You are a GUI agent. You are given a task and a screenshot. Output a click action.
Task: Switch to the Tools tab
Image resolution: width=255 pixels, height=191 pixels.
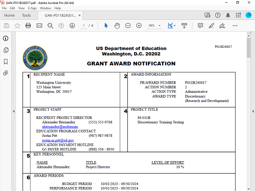[26, 16]
